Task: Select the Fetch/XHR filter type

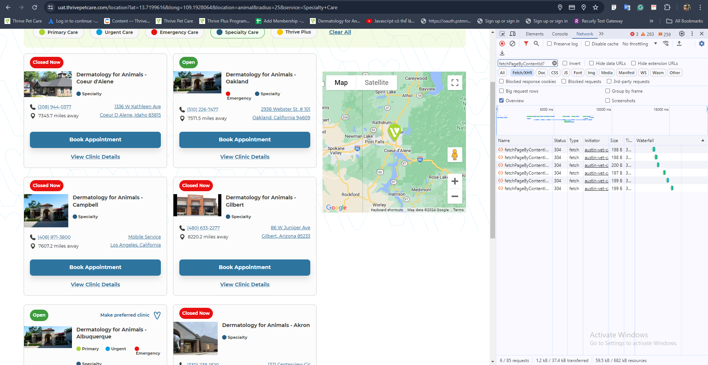Action: 522,73
